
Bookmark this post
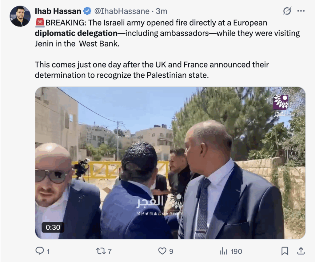click(x=285, y=251)
